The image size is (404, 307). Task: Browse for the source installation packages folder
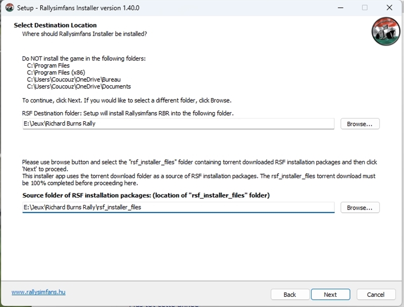pos(360,208)
